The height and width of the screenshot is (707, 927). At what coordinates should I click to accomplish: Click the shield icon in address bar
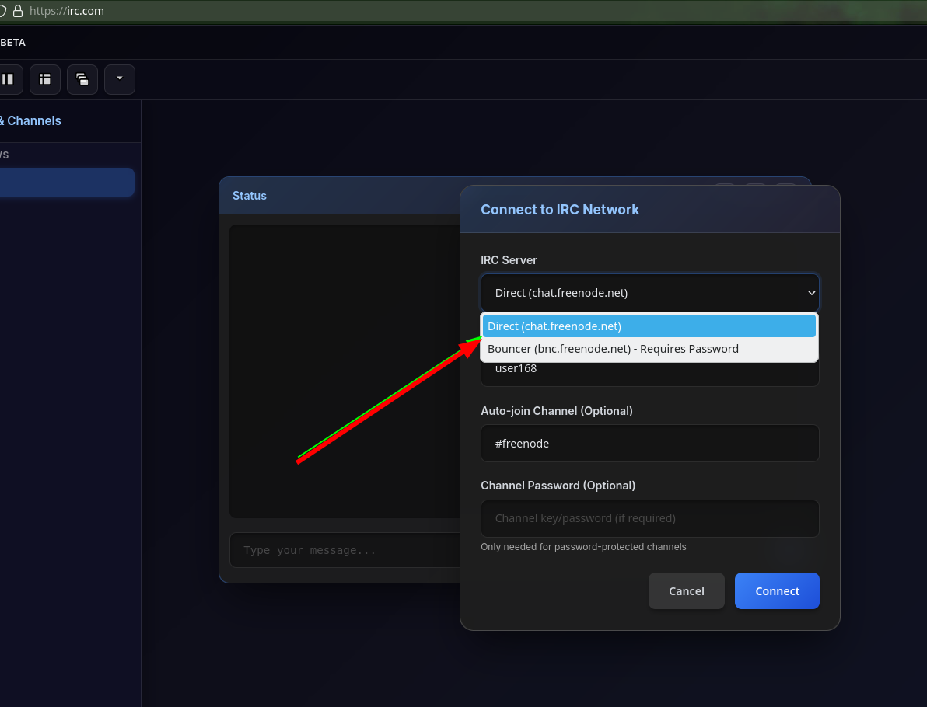[x=2, y=11]
